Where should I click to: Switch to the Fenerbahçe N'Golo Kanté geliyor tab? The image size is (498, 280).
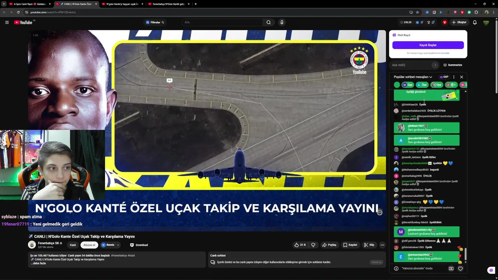tap(168, 4)
